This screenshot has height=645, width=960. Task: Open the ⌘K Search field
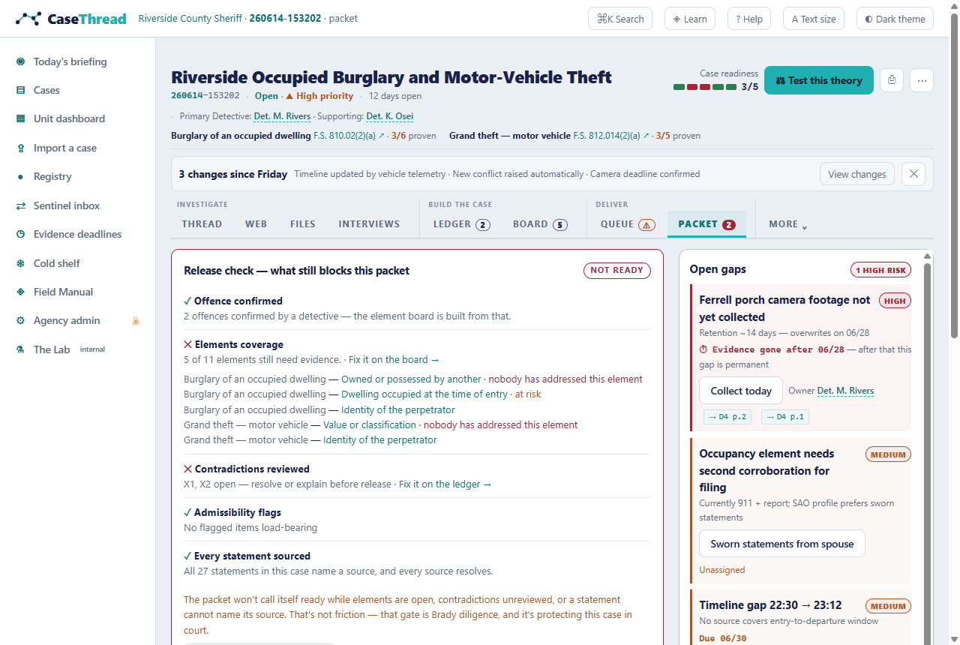620,19
